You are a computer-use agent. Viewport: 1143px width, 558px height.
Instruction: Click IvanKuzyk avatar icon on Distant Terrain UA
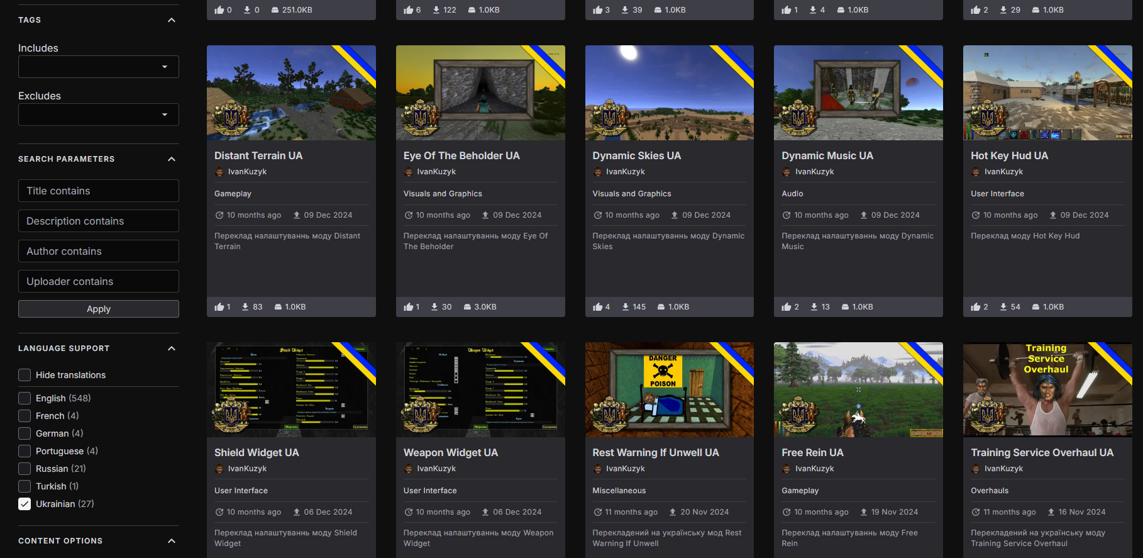point(219,172)
